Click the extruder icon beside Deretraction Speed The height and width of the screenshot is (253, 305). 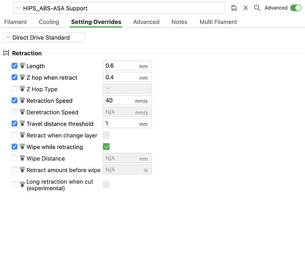[22, 112]
